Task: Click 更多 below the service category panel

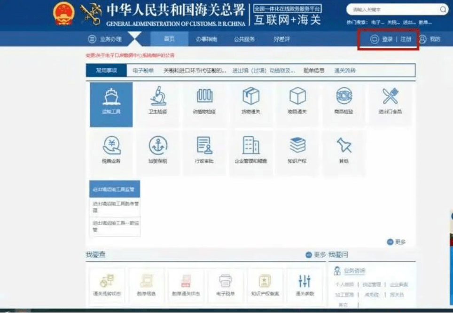Action: pyautogui.click(x=397, y=242)
